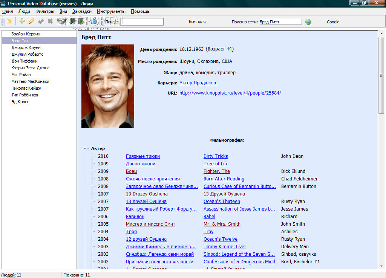This screenshot has width=386, height=278.
Task: Open the Troy link
Action: click(x=208, y=232)
